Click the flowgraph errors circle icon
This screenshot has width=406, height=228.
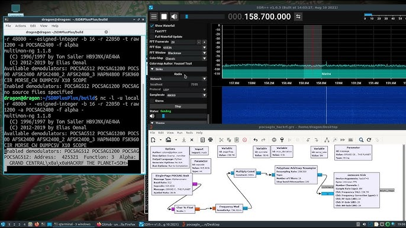274,140
